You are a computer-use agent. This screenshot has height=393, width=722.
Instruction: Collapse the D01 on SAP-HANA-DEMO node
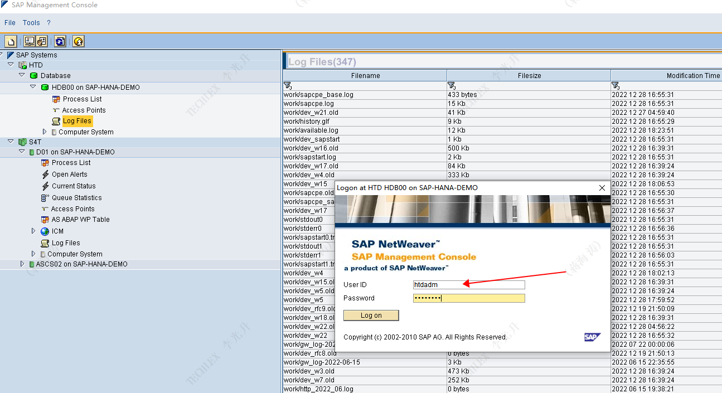tap(22, 151)
